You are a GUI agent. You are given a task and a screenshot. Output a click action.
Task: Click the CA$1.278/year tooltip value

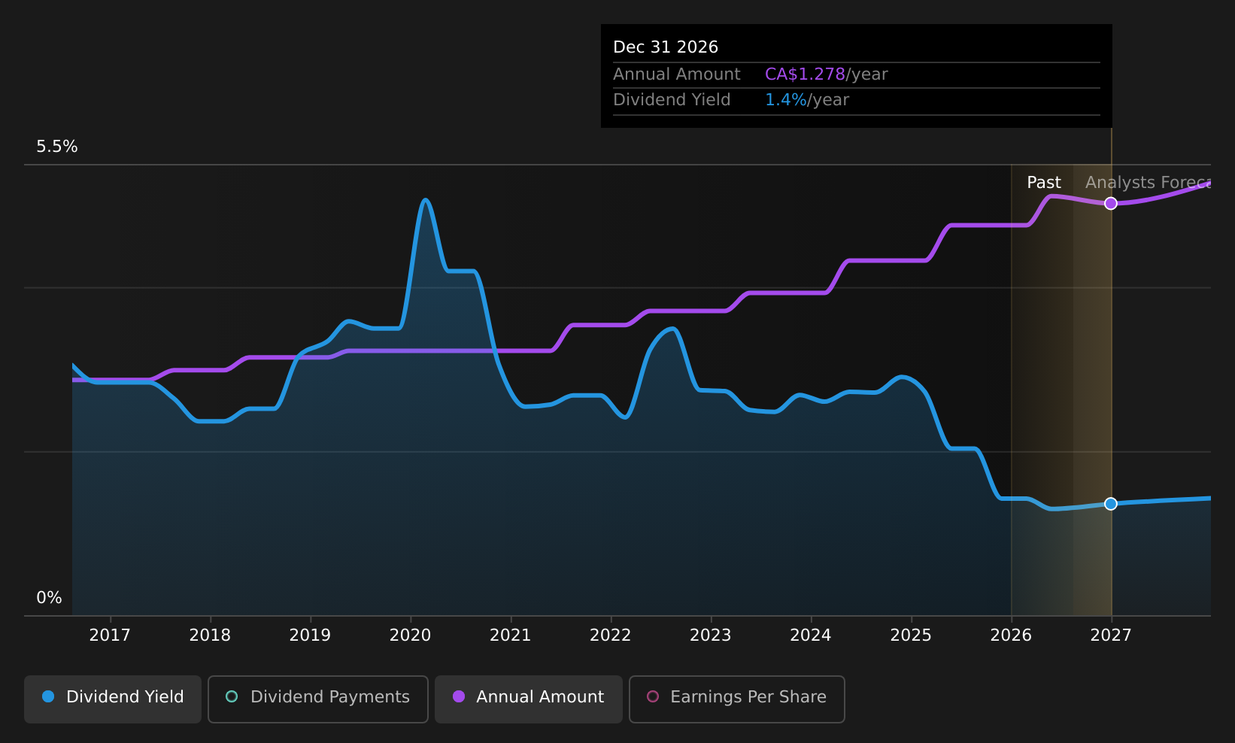827,74
